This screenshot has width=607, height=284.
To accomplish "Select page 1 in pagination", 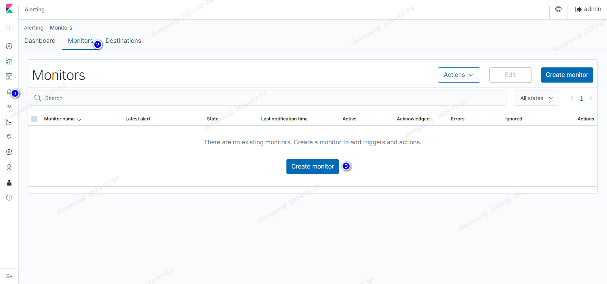I will pyautogui.click(x=582, y=98).
